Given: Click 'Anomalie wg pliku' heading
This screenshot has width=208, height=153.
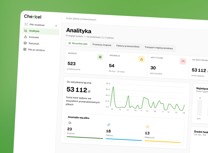Looking at the screenshot, I should [79, 117].
